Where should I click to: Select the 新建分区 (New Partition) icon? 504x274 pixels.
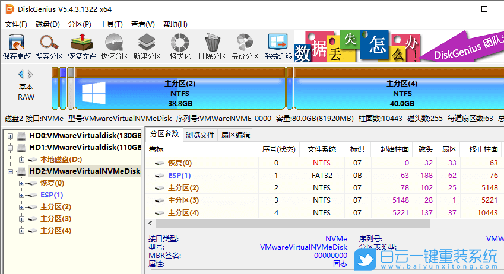(147, 46)
